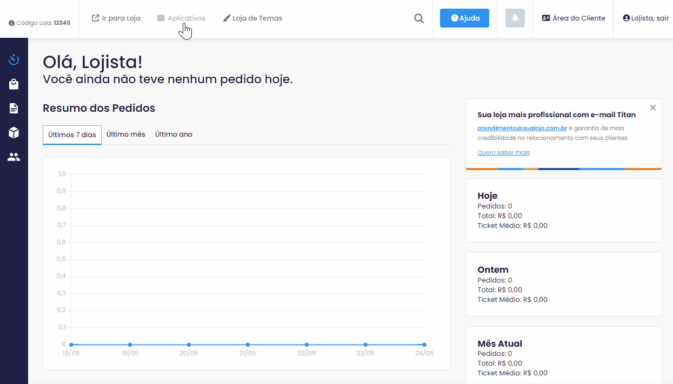673x384 pixels.
Task: Open Aplicativos in the top bar
Action: pyautogui.click(x=182, y=18)
